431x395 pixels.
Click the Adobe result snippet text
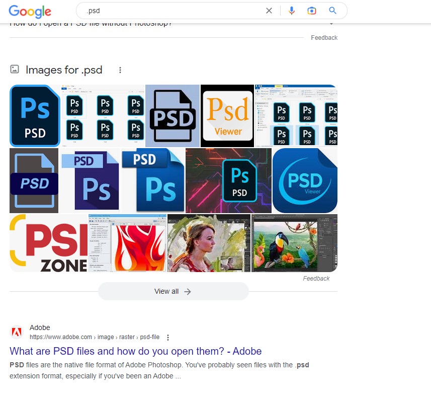click(x=159, y=370)
